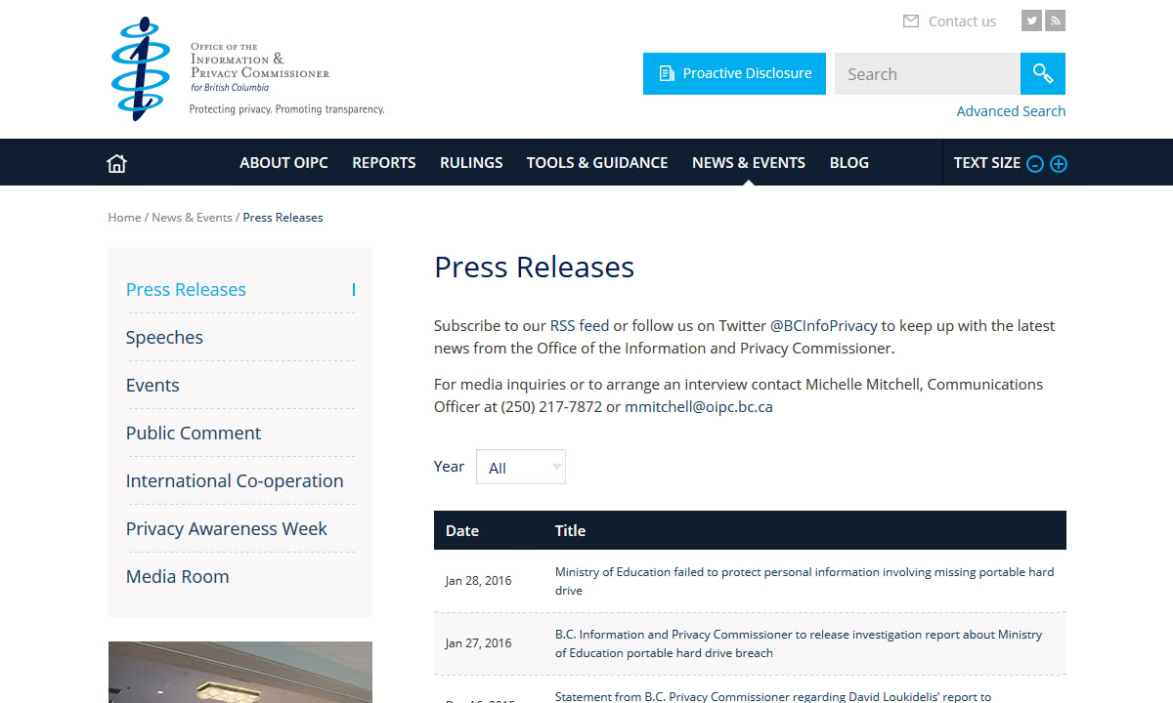
Task: Click the Jan 27, 2016 date cell
Action: (478, 643)
